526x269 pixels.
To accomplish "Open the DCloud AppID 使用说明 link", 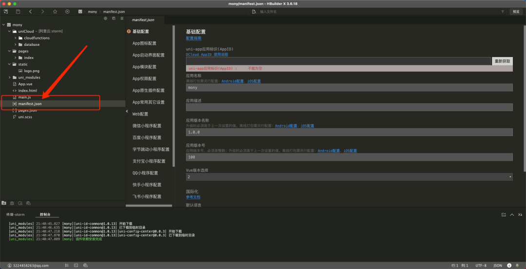I will pos(207,55).
